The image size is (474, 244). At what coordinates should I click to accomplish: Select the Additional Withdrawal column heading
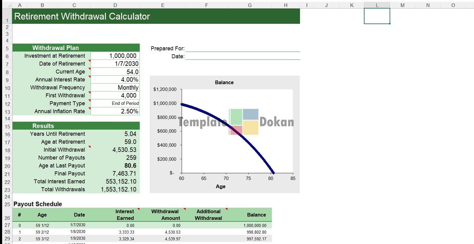(x=208, y=215)
